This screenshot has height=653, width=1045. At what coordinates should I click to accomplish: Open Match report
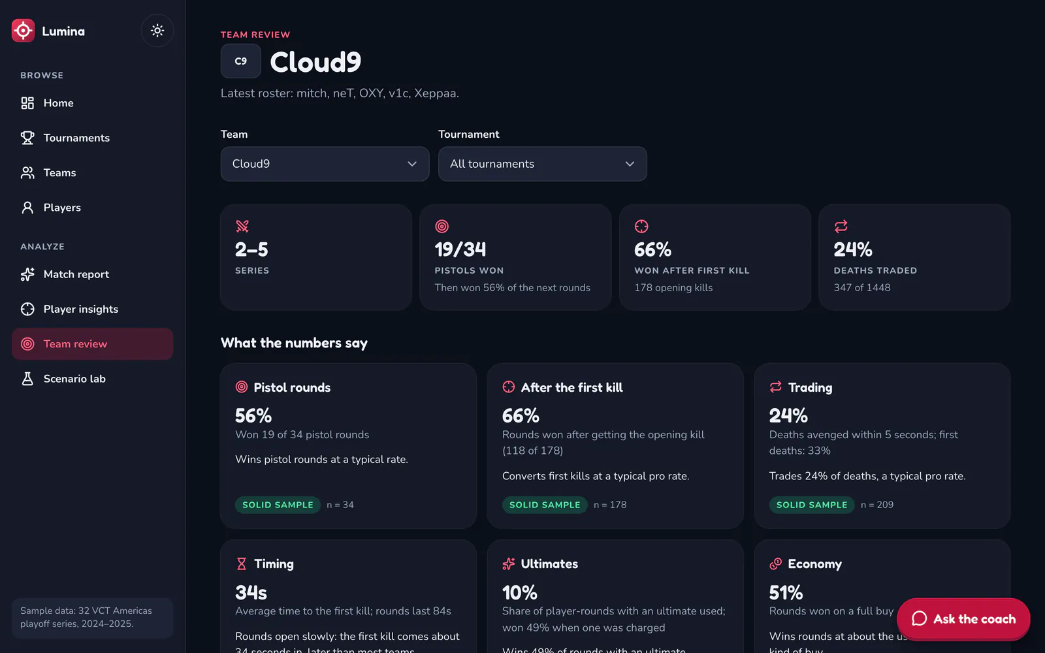coord(92,274)
